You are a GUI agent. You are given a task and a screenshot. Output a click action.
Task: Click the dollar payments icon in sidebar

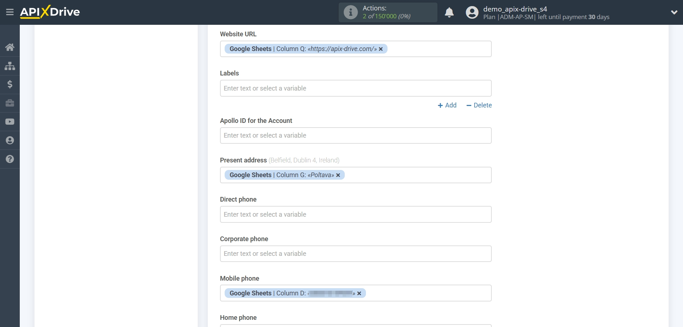tap(10, 84)
